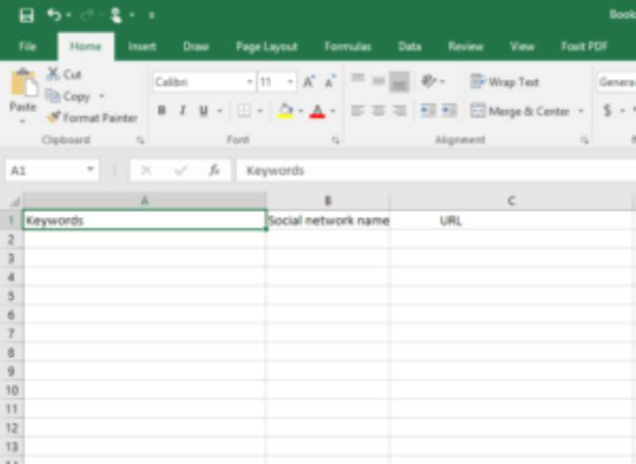This screenshot has width=636, height=464.
Task: Click the Undo arrow icon
Action: [x=54, y=15]
